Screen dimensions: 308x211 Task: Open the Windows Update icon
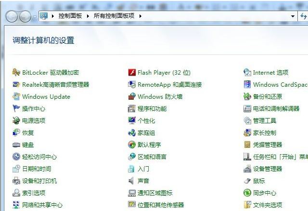tap(16, 96)
